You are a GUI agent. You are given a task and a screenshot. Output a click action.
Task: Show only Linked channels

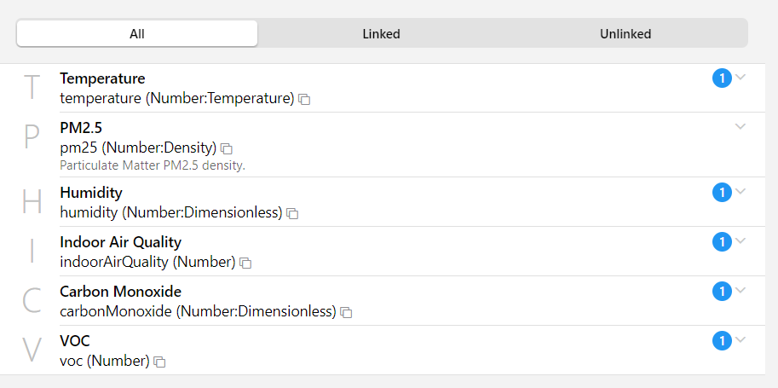[x=381, y=34]
